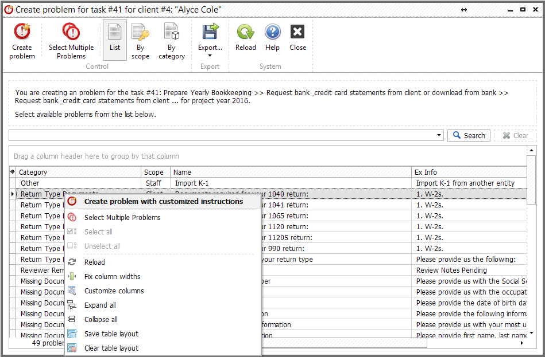The height and width of the screenshot is (357, 545).
Task: Choose Select Multiple Problems in context menu
Action: point(163,218)
